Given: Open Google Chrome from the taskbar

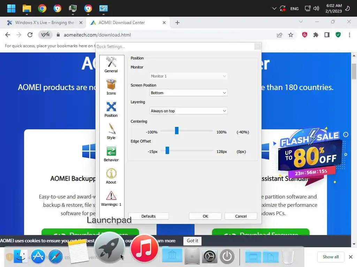Looking at the screenshot, I should pos(42,8).
